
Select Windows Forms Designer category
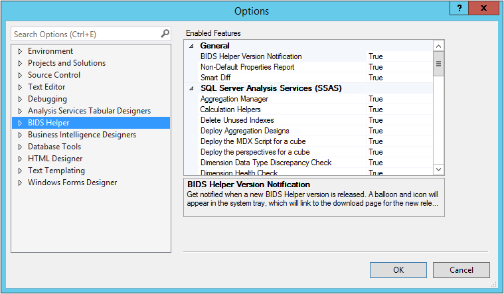pyautogui.click(x=72, y=183)
